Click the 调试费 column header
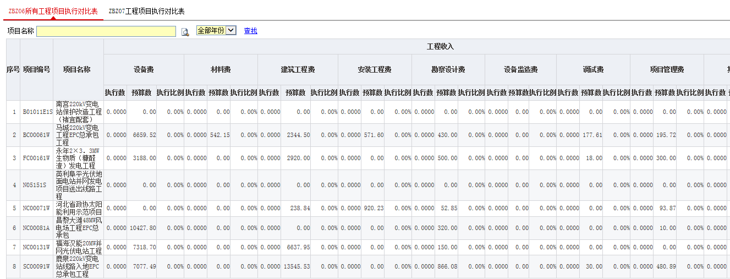Viewport: 730px width, 279px height. point(593,70)
